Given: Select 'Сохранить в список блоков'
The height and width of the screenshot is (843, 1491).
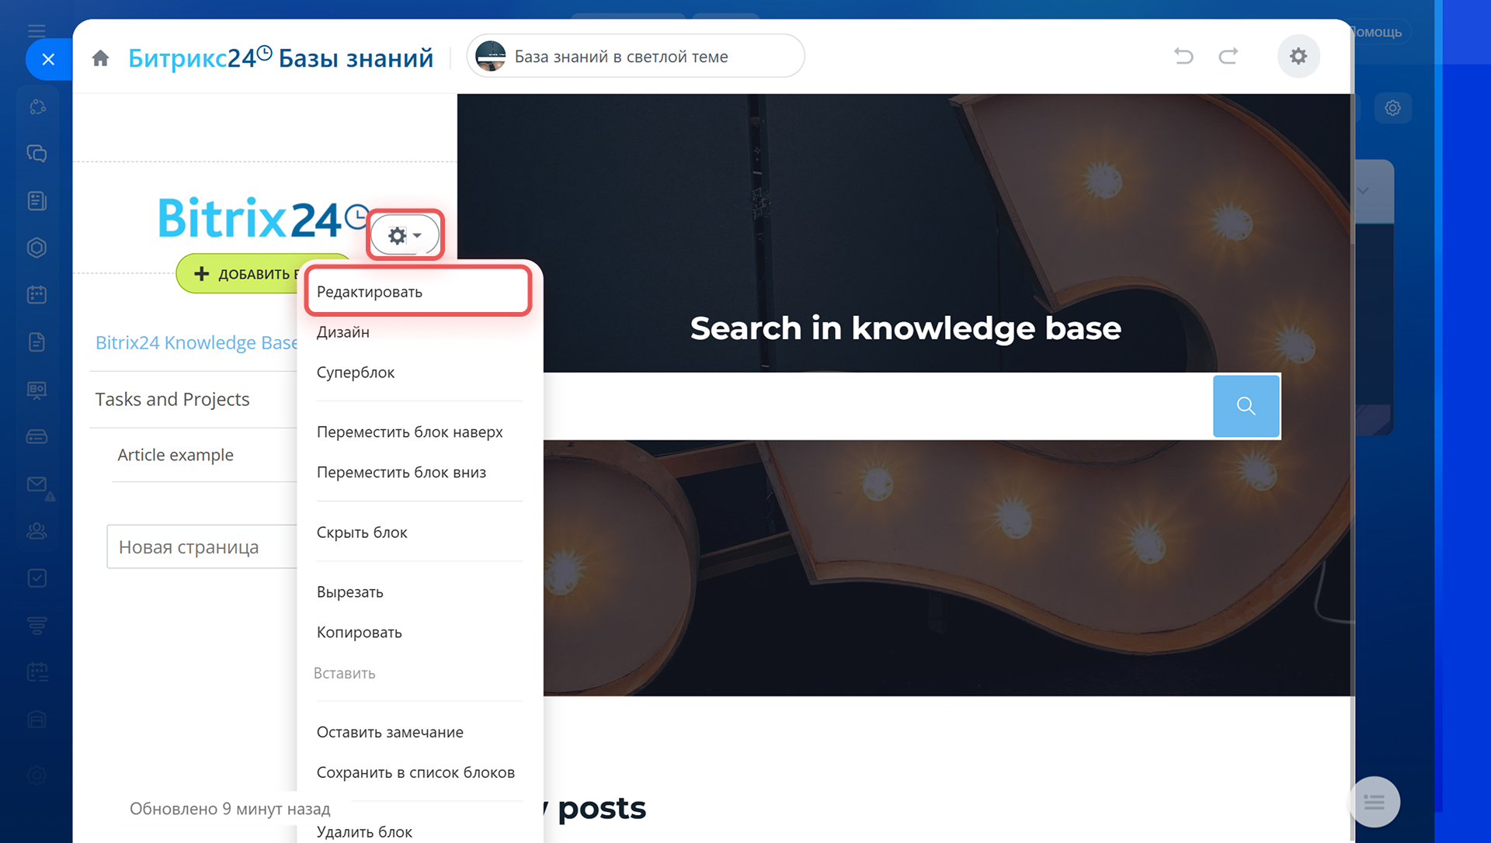Looking at the screenshot, I should coord(415,772).
